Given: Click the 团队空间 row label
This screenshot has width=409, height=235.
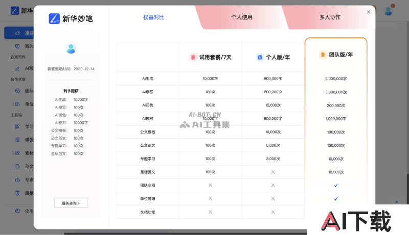Looking at the screenshot, I should pos(148,186).
